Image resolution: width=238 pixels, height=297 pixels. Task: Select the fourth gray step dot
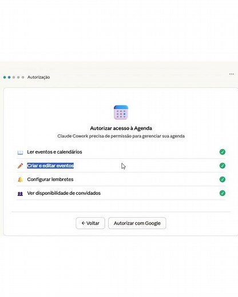point(18,77)
